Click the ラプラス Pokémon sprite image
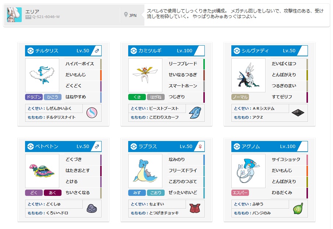 [x=145, y=171]
